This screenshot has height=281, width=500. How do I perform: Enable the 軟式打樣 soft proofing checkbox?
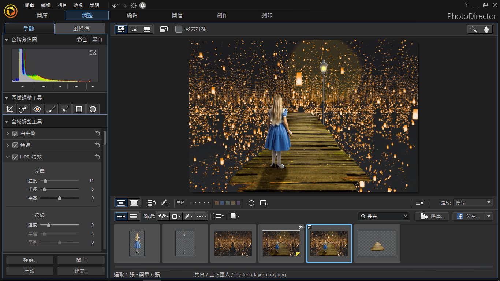[179, 29]
